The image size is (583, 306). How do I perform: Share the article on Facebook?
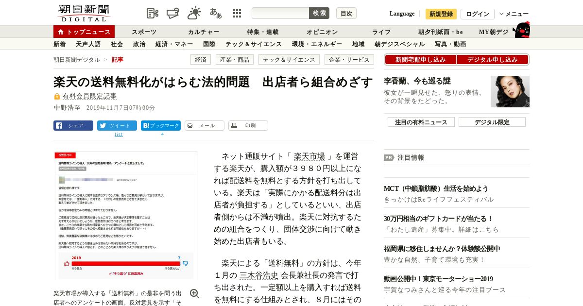73,125
